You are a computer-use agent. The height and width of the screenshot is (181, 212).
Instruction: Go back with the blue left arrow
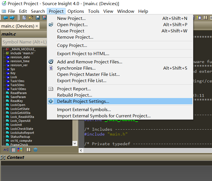point(5,18)
